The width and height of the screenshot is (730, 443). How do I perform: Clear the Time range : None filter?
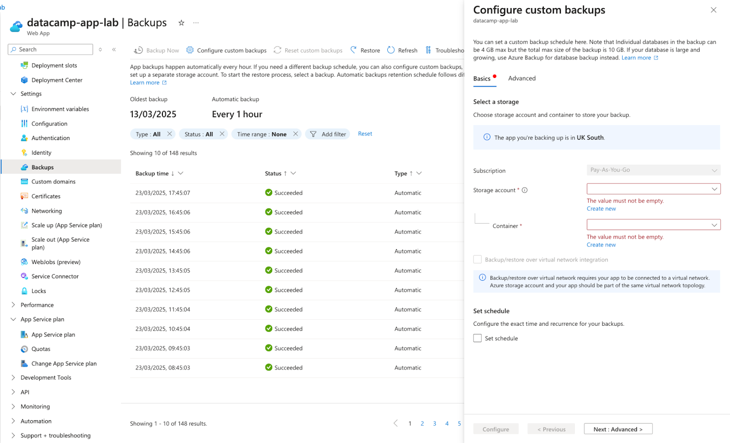pyautogui.click(x=295, y=134)
